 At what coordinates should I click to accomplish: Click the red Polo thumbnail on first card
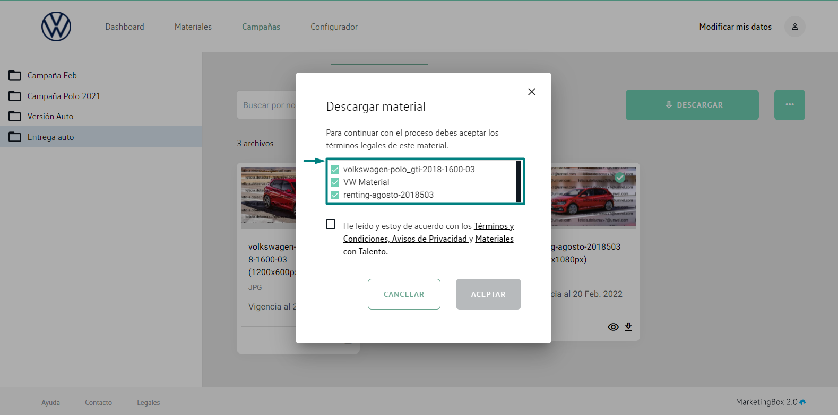point(269,198)
